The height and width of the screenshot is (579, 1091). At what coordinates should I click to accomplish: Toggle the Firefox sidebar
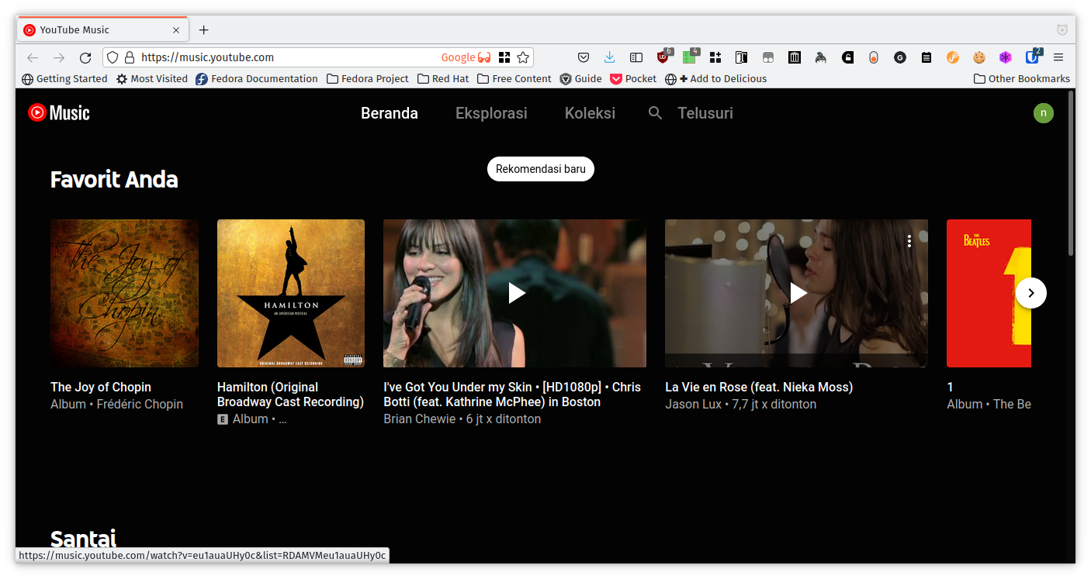(636, 57)
